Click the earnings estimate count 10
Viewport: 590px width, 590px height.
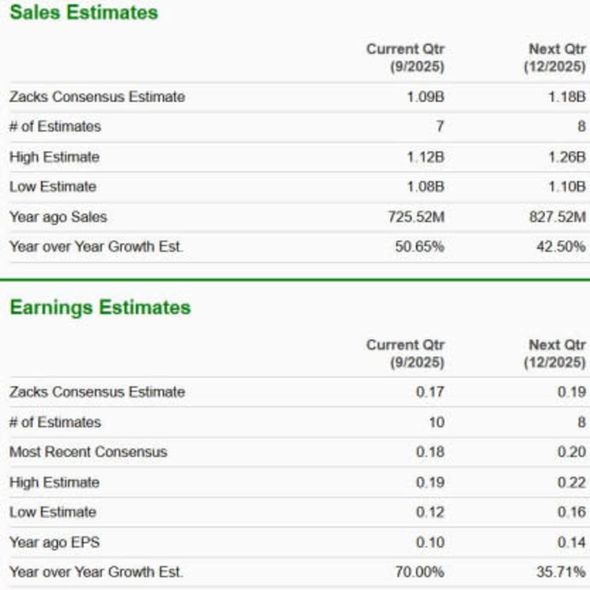coord(437,422)
